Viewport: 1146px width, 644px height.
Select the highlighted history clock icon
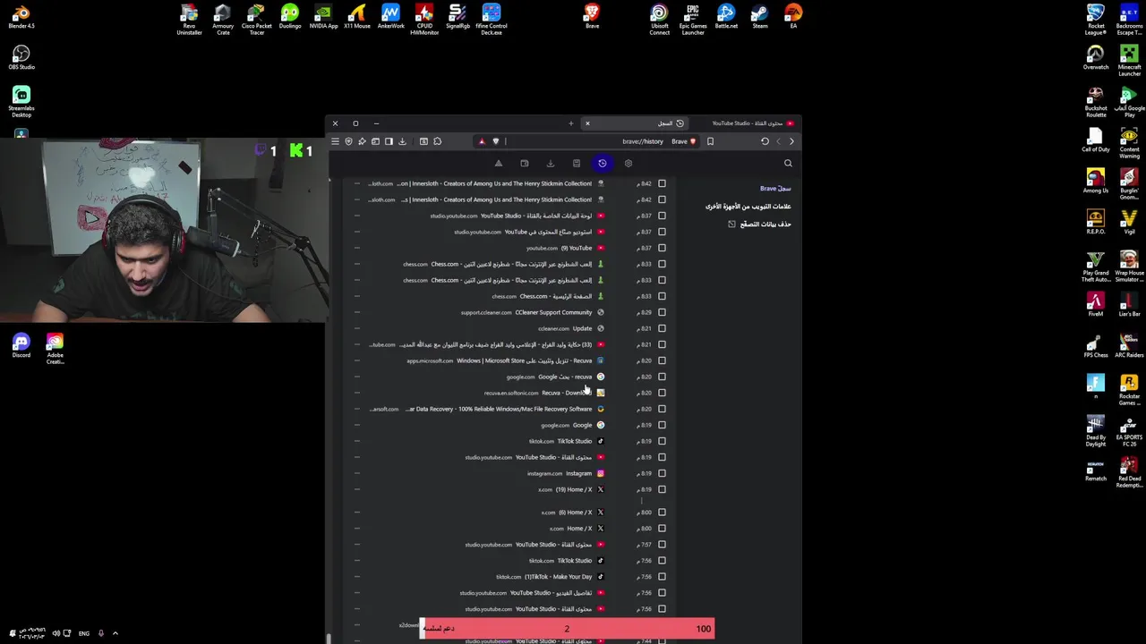click(602, 164)
